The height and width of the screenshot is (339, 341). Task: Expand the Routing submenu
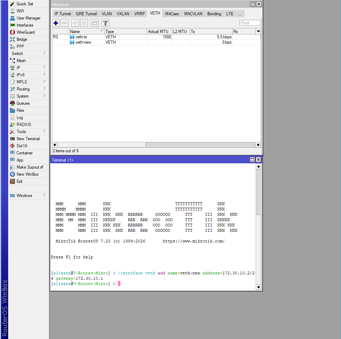[x=28, y=89]
